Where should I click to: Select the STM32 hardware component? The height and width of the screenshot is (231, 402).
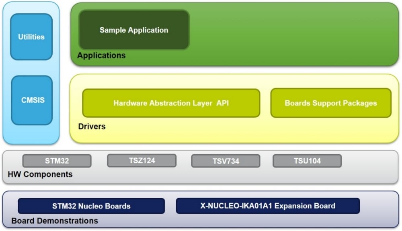57,161
